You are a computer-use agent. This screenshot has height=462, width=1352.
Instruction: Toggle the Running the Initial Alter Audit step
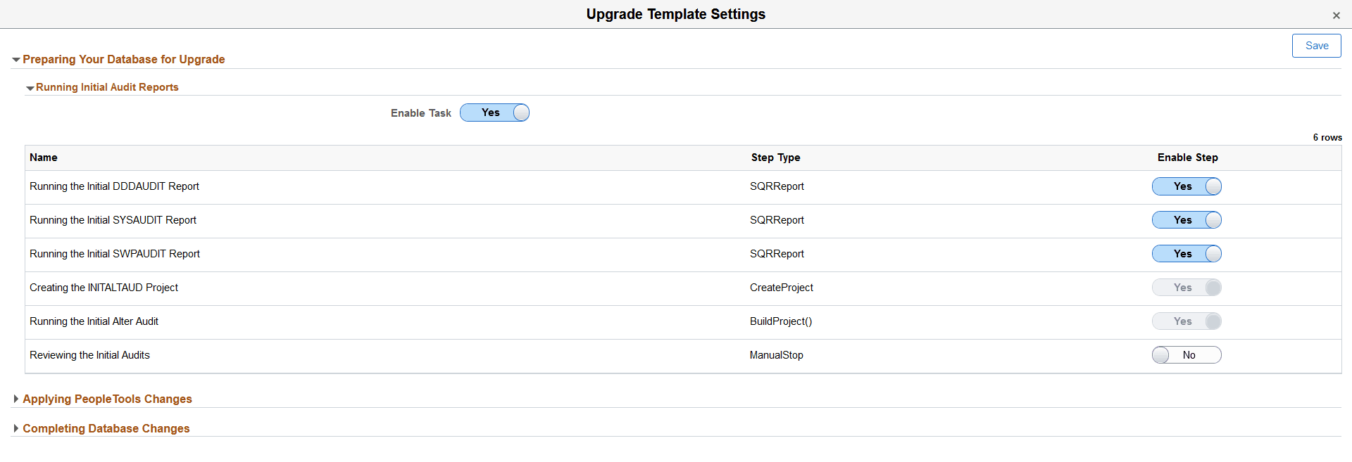(x=1187, y=321)
